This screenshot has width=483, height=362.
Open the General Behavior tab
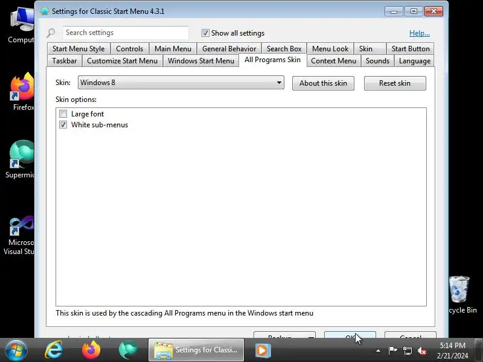(229, 49)
